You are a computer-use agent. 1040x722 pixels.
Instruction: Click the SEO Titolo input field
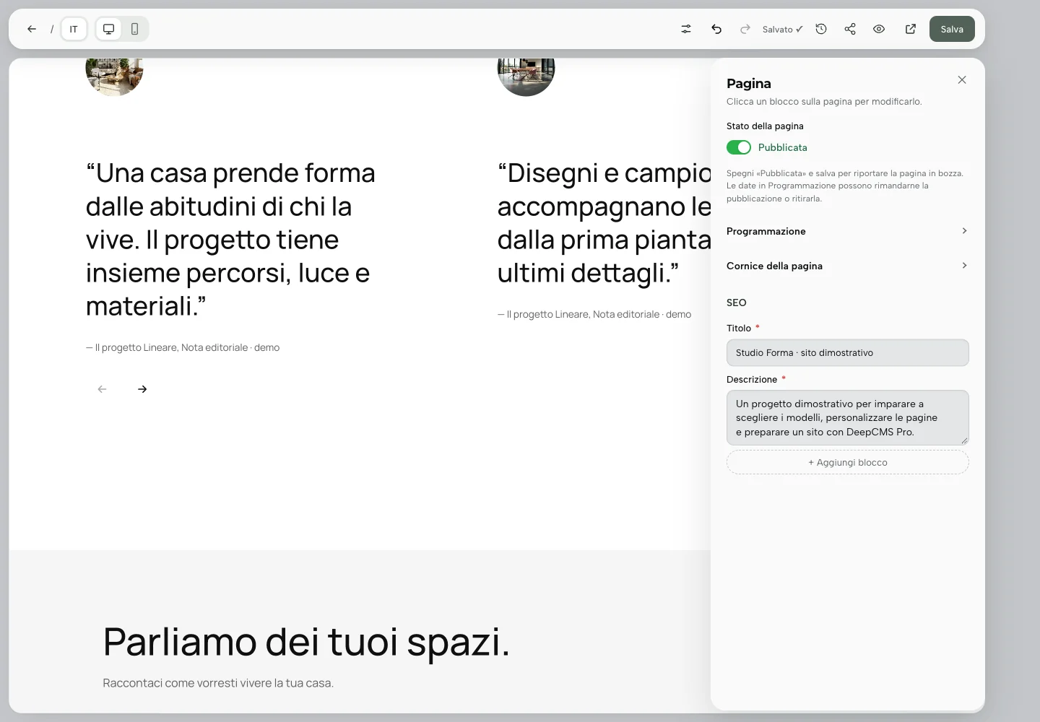pyautogui.click(x=848, y=353)
